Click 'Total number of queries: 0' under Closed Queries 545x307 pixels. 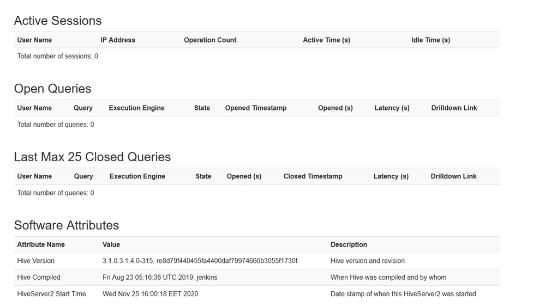pos(56,193)
